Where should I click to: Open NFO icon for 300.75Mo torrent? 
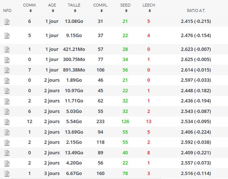[x=7, y=60]
